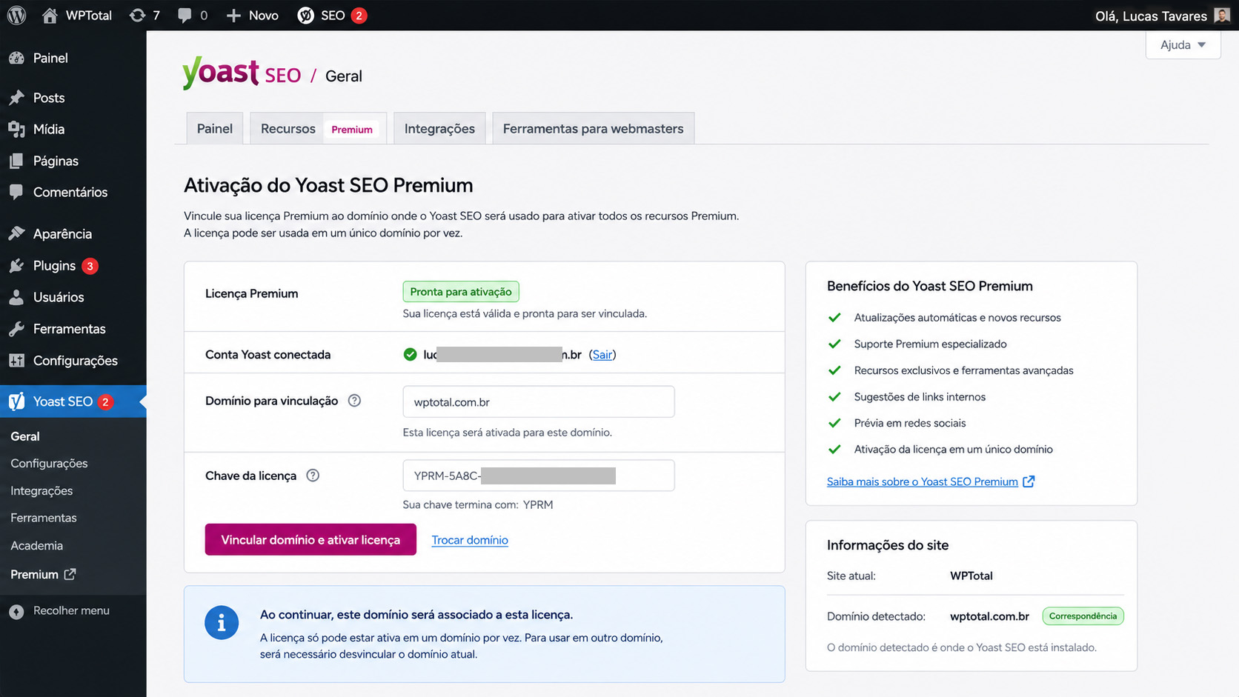The width and height of the screenshot is (1239, 697).
Task: Click help icon beside Chave da licença
Action: 313,476
